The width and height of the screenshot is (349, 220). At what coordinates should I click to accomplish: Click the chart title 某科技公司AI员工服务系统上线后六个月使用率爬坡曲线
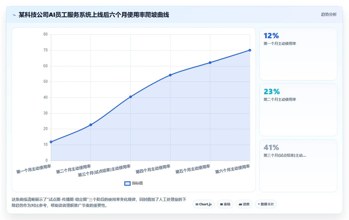94,15
